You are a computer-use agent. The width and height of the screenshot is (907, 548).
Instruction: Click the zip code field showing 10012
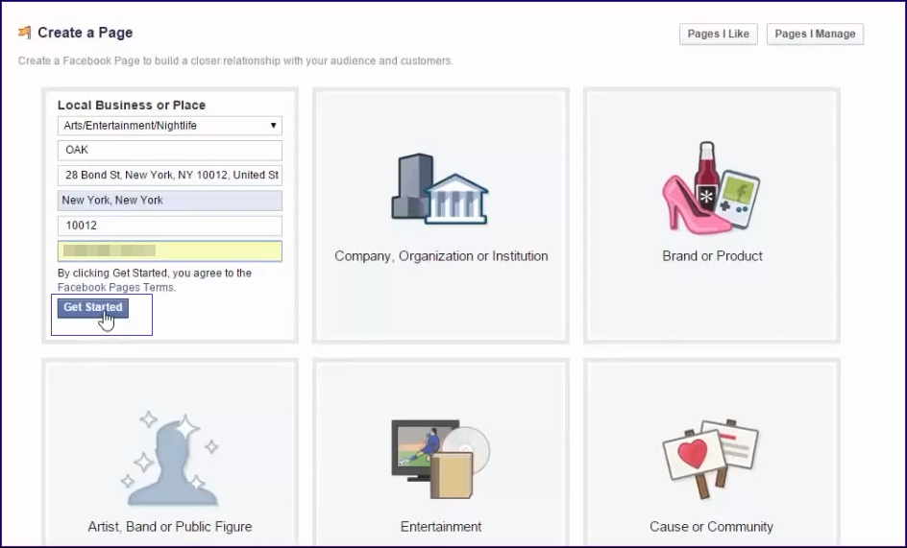(x=169, y=226)
